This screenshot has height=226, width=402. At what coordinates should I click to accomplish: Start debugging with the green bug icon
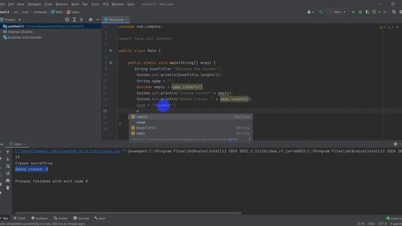point(360,12)
